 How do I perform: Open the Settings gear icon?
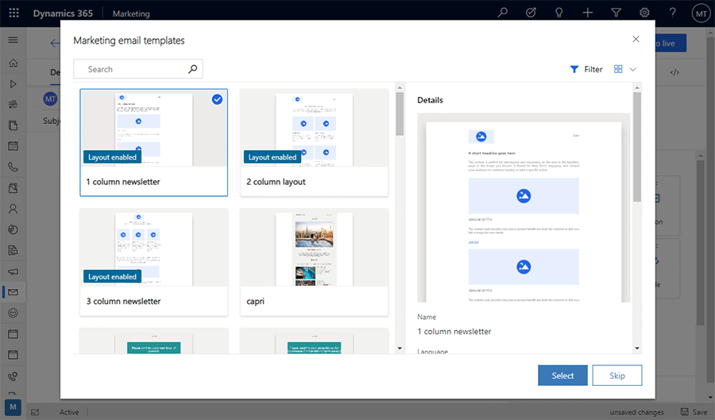(x=644, y=13)
